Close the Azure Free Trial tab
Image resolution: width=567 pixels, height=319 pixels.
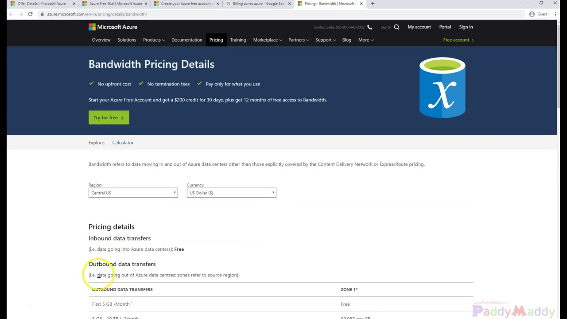[146, 4]
